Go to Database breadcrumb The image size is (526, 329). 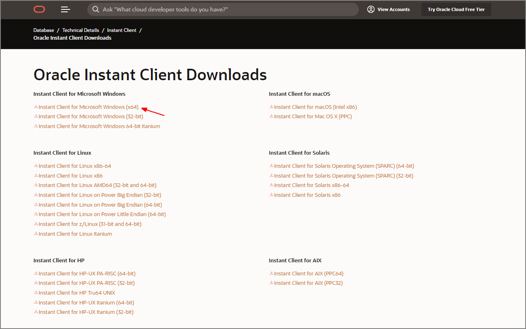[44, 30]
